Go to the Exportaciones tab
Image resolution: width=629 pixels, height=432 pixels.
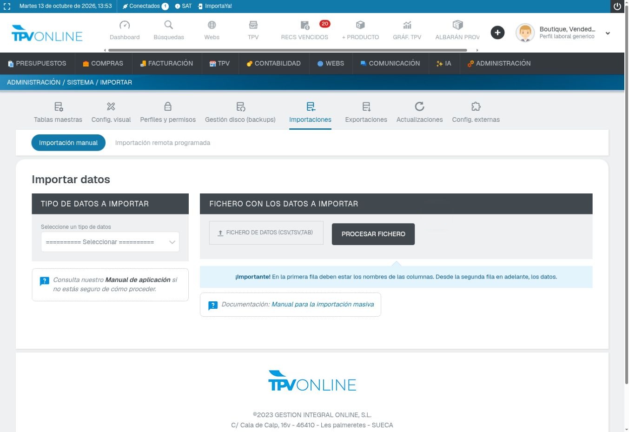point(366,113)
